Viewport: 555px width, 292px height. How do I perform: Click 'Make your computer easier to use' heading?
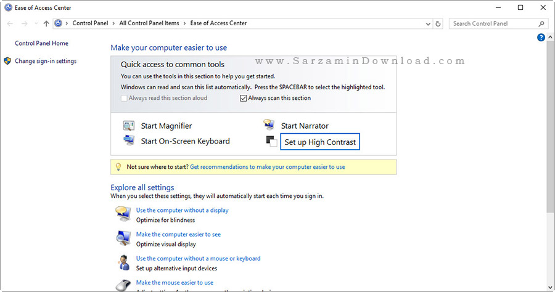click(x=168, y=47)
